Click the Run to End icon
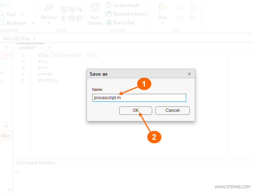The height and width of the screenshot is (193, 253). [x=108, y=23]
